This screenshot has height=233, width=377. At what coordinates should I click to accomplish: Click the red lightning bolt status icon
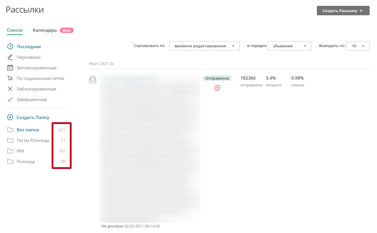(x=217, y=88)
